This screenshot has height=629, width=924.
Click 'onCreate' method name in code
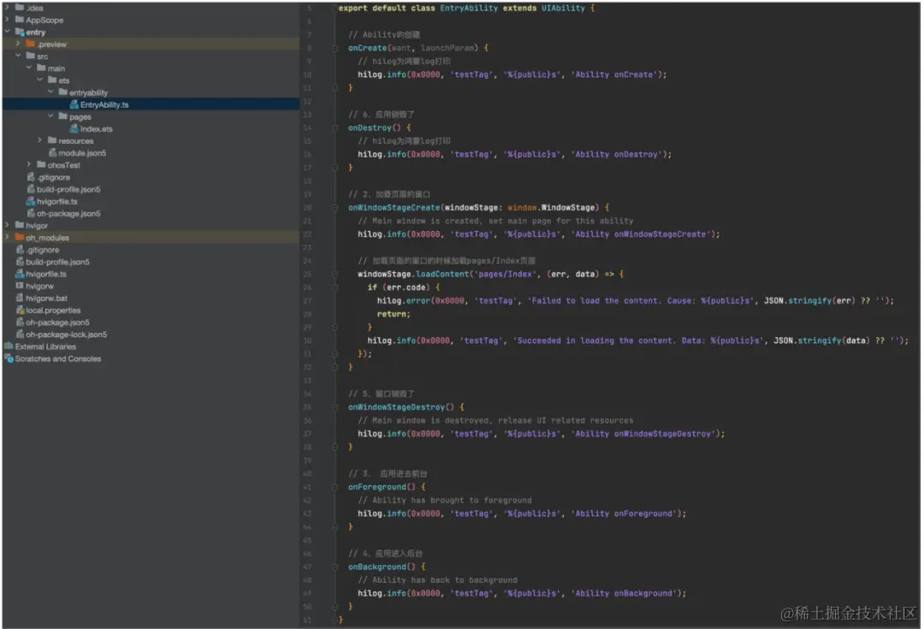[x=367, y=48]
